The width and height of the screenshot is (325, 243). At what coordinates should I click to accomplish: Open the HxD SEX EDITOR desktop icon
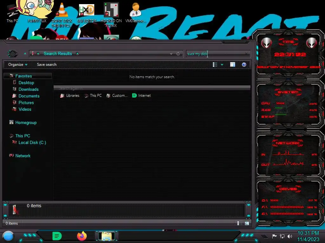point(87,13)
